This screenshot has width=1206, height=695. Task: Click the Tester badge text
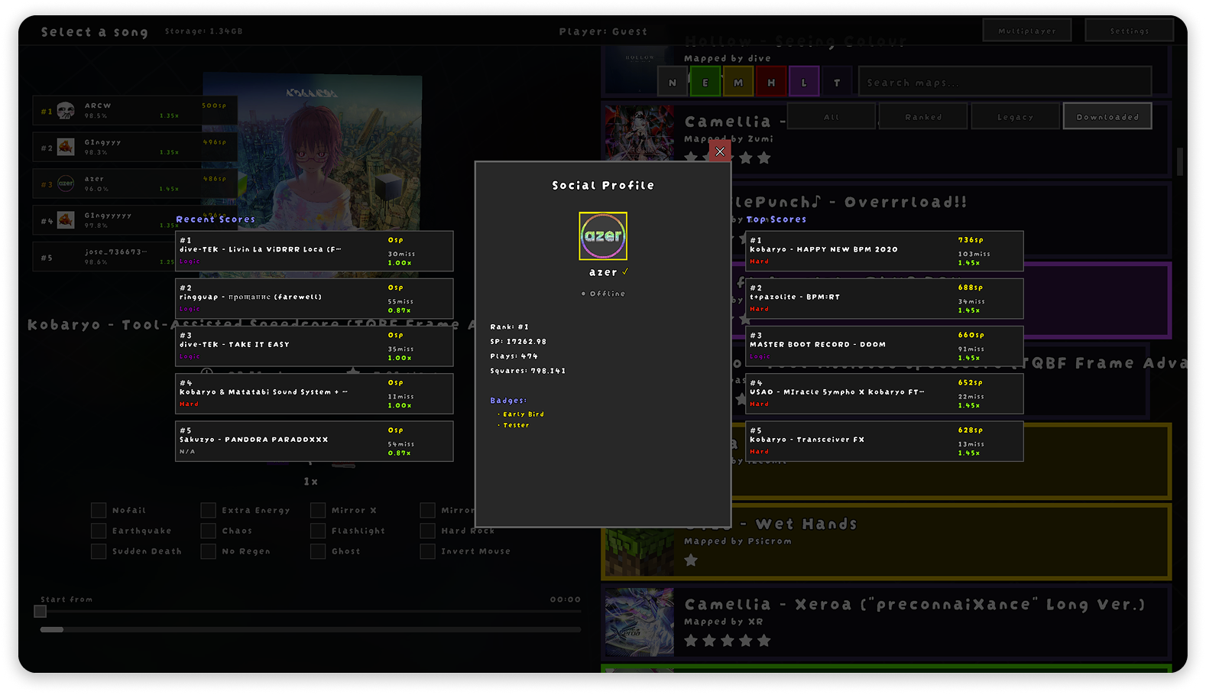pyautogui.click(x=516, y=425)
